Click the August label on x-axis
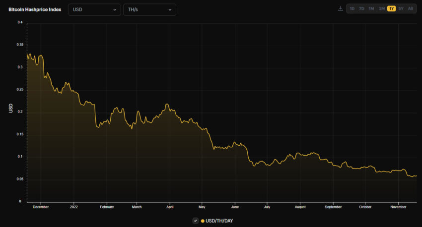 tap(300, 207)
